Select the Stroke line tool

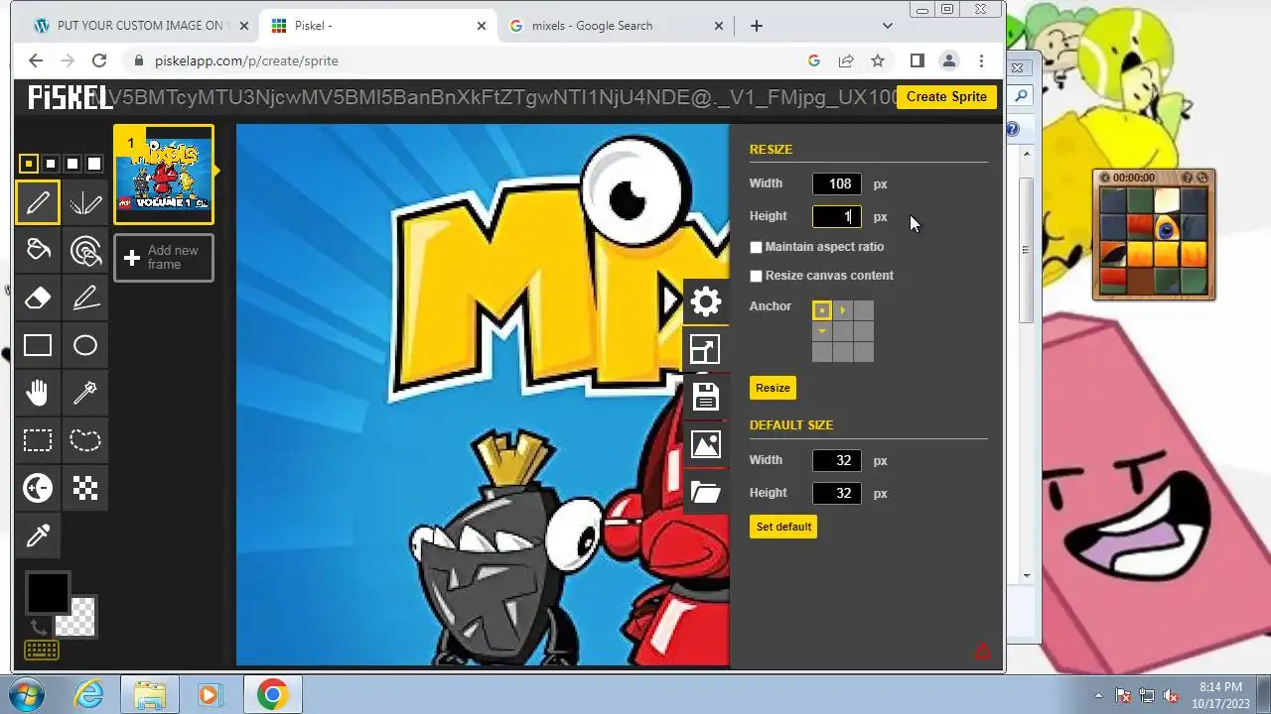coord(85,297)
